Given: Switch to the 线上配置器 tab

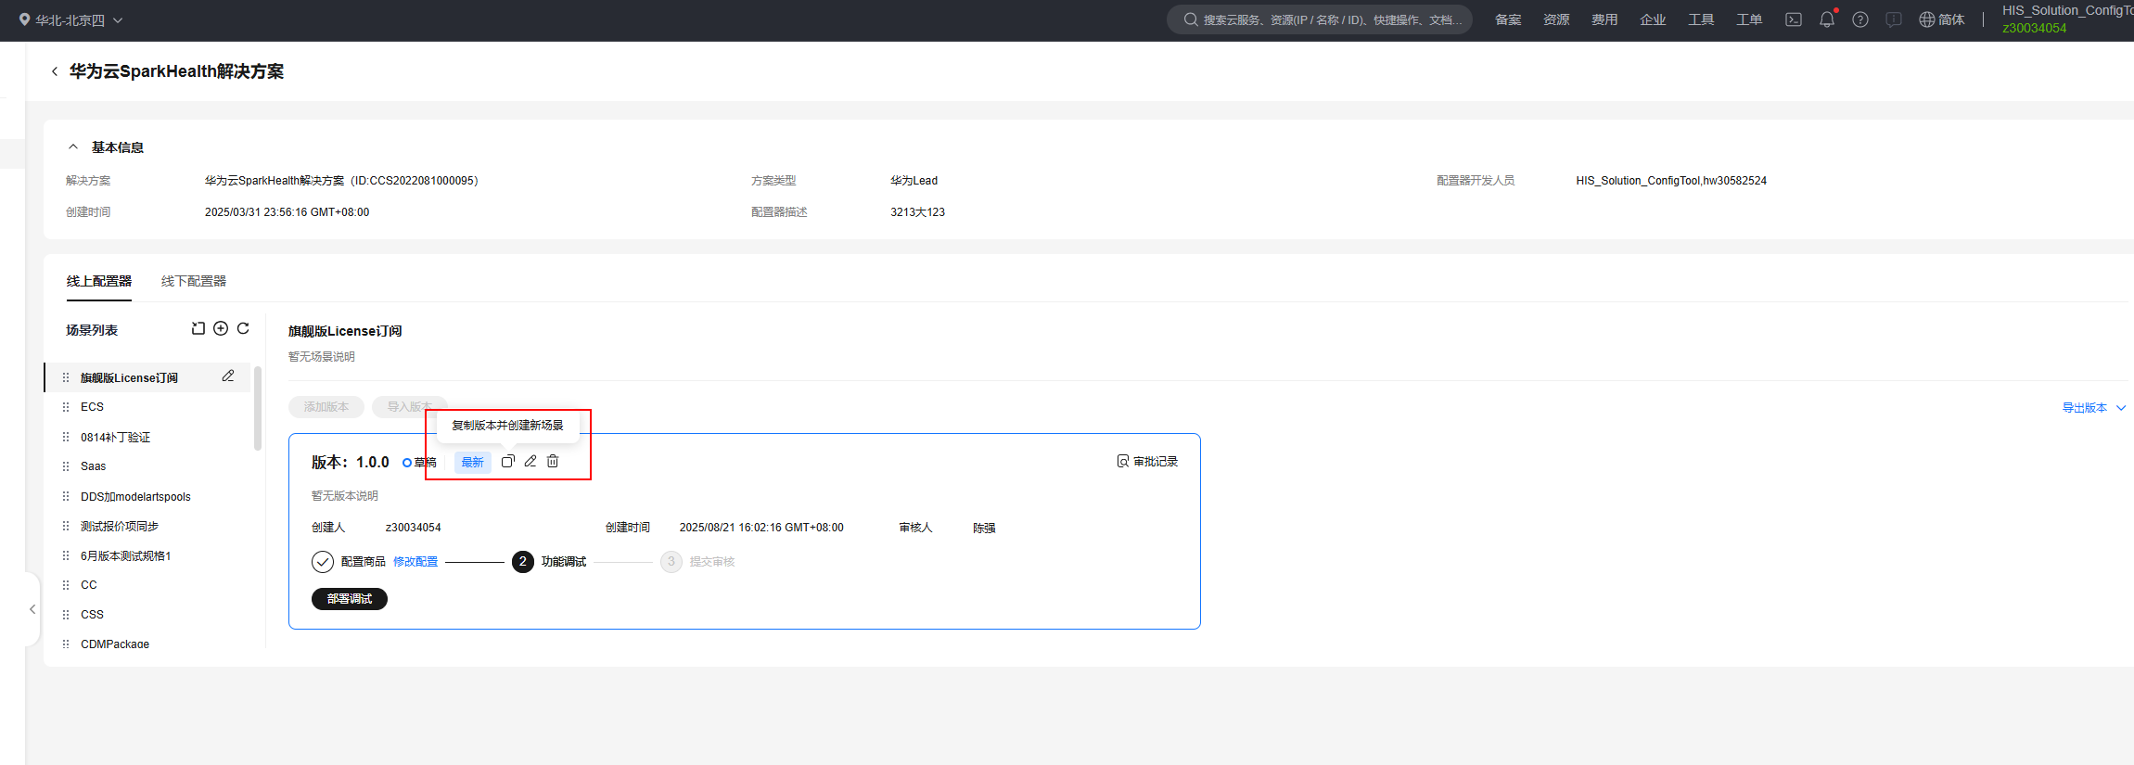Looking at the screenshot, I should click(x=99, y=281).
